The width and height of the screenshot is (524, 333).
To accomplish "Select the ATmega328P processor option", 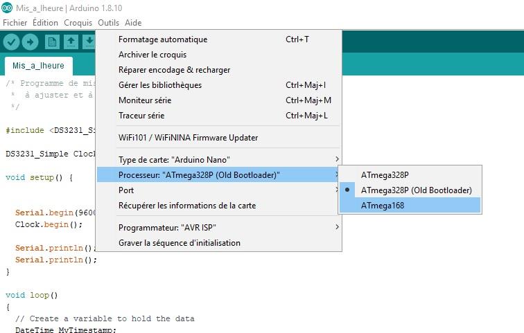I will pos(410,175).
